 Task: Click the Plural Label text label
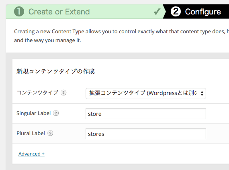(31, 133)
